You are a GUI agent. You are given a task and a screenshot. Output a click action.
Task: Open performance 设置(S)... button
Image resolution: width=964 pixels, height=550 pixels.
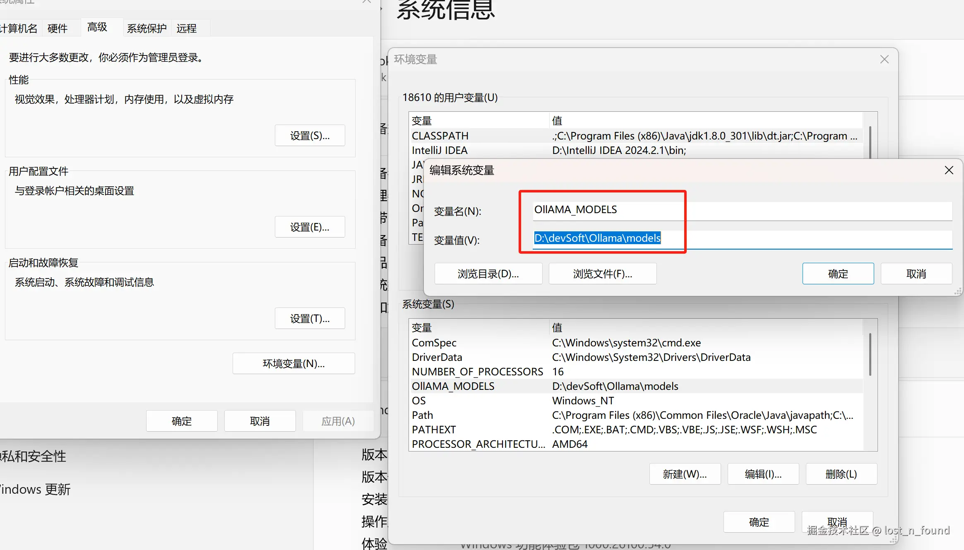click(x=310, y=136)
